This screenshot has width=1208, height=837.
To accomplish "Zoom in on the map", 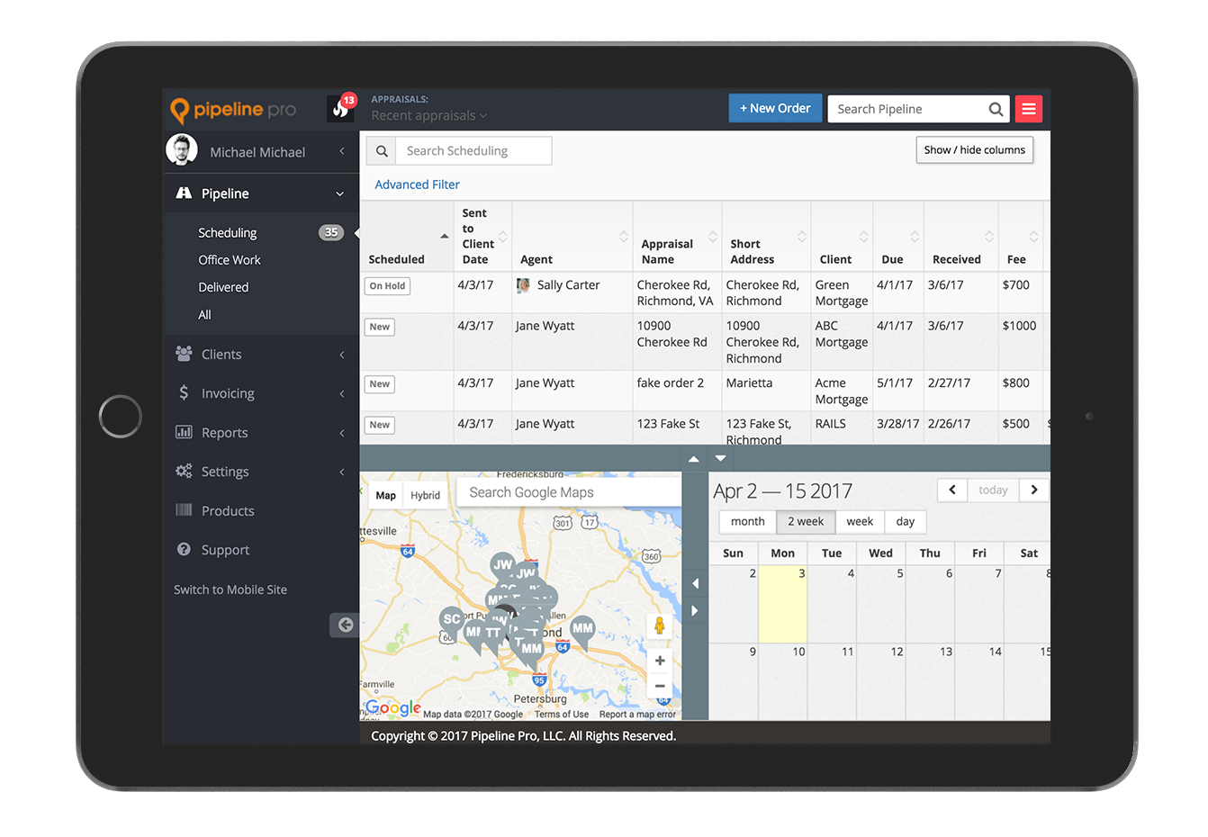I will (x=660, y=661).
